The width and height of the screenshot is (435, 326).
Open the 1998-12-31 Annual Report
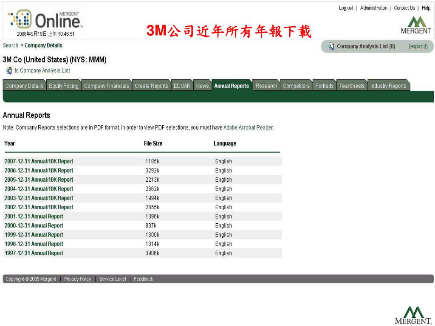34,244
